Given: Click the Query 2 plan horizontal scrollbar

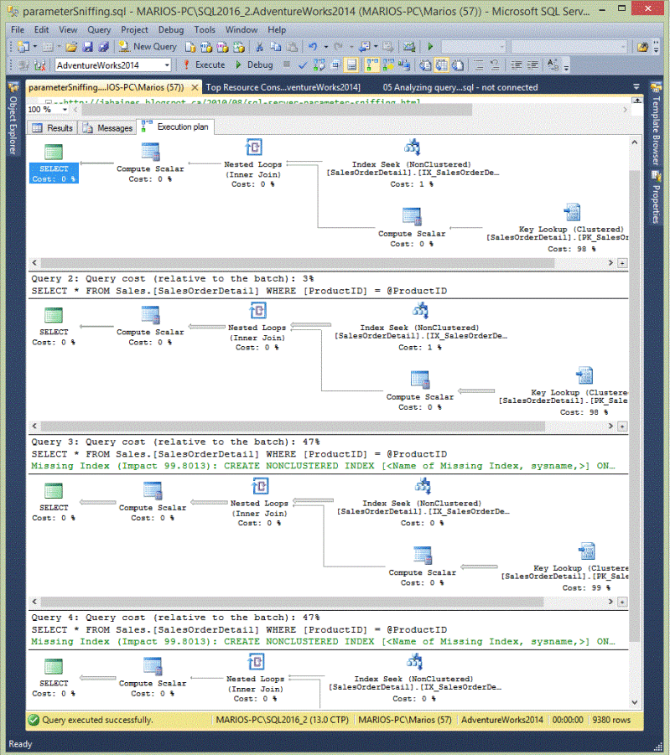Looking at the screenshot, I should pyautogui.click(x=293, y=427).
